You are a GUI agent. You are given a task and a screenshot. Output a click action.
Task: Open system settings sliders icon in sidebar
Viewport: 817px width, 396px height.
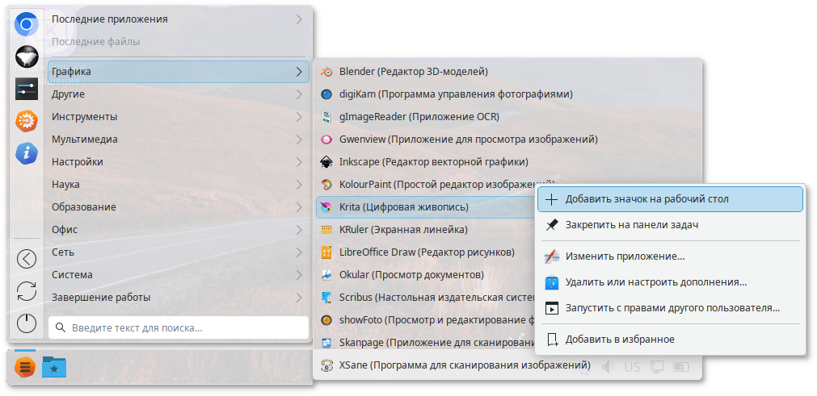(x=27, y=89)
